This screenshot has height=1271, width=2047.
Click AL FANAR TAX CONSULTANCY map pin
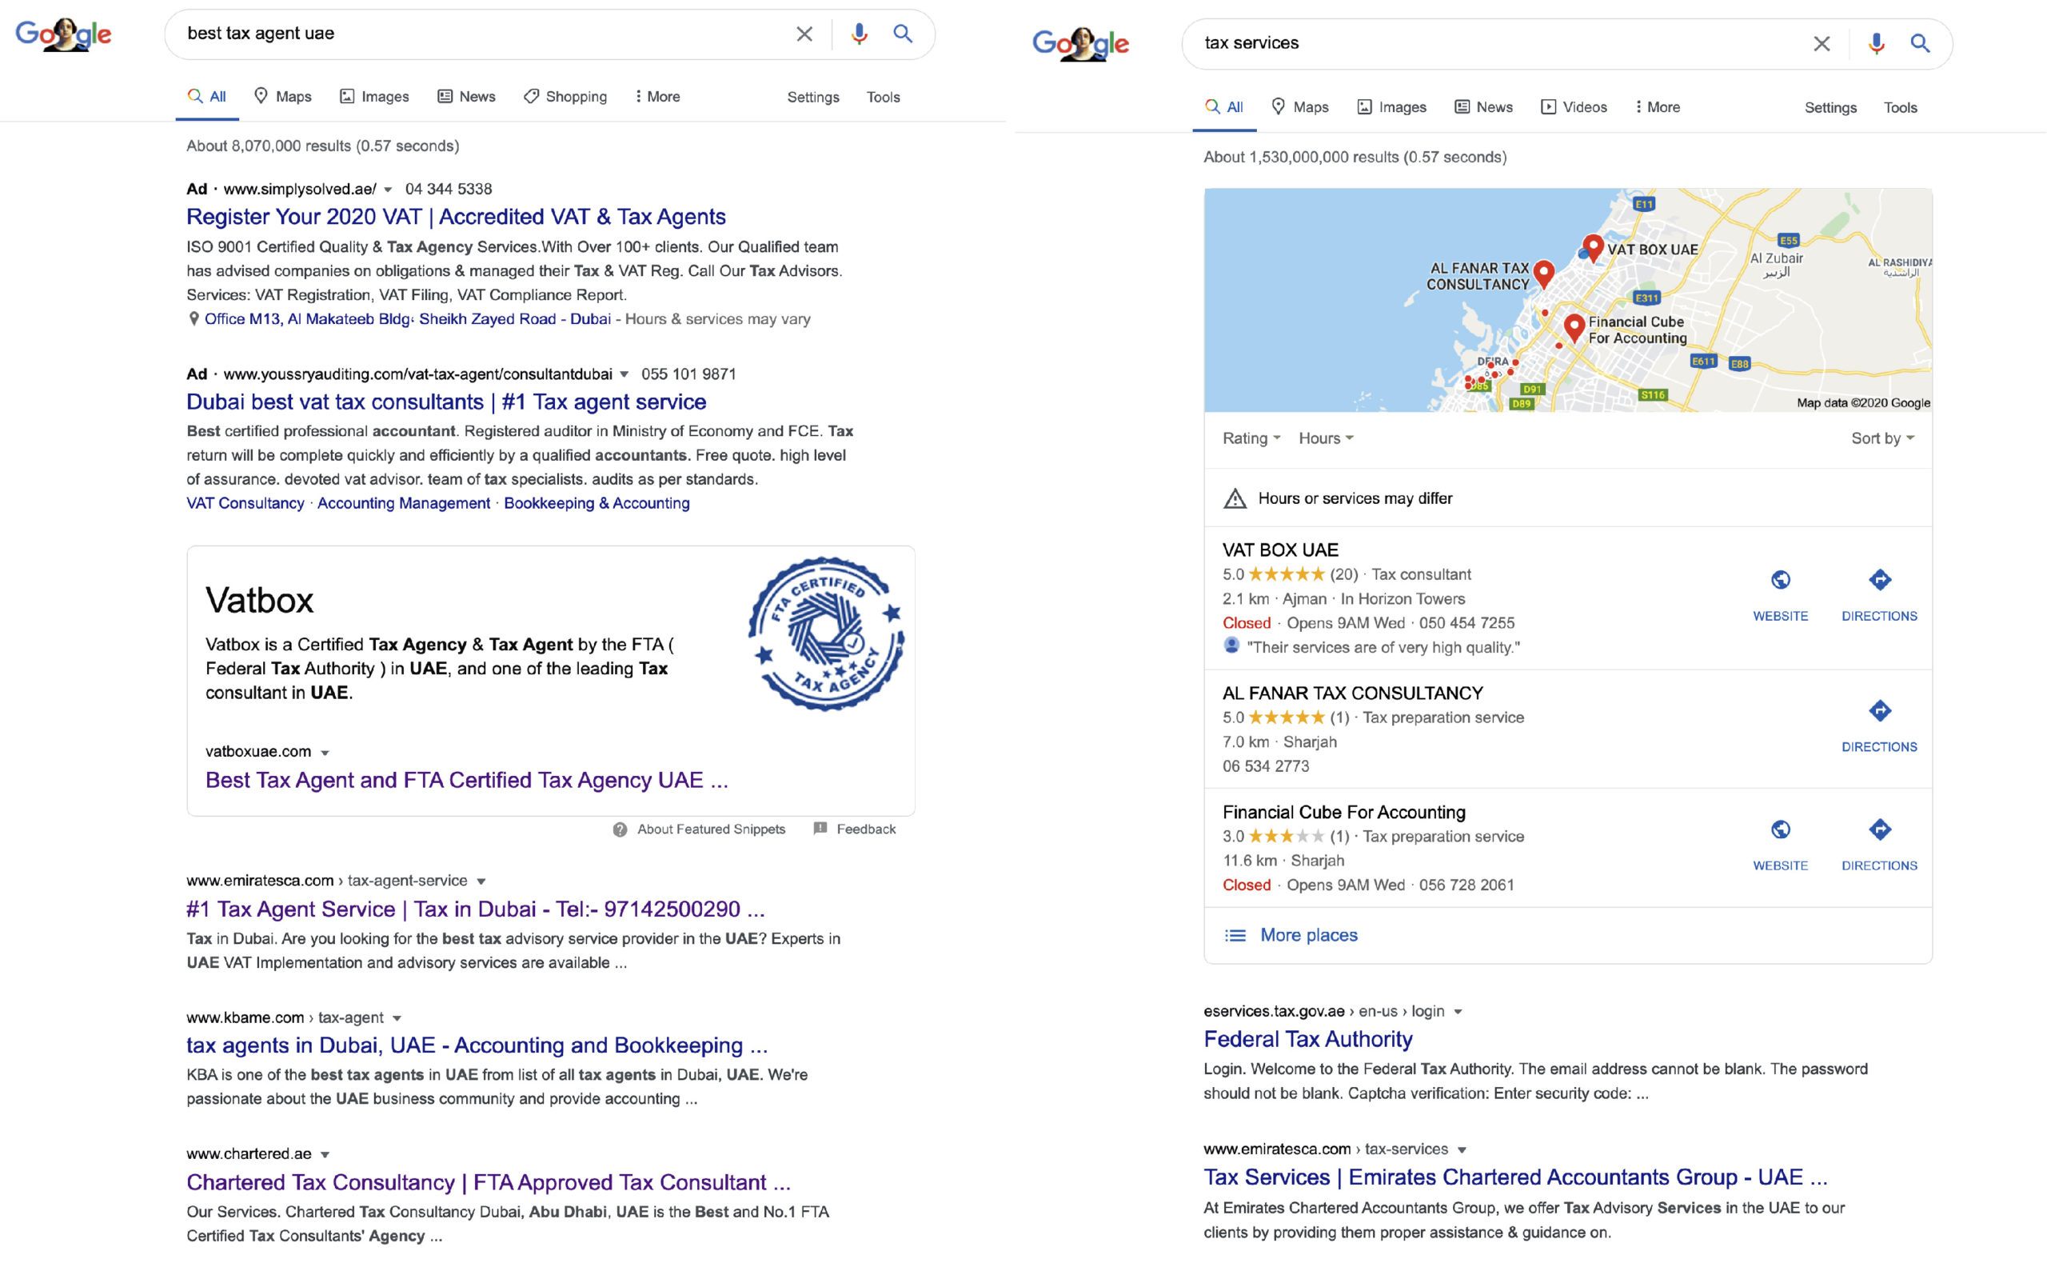[1544, 274]
